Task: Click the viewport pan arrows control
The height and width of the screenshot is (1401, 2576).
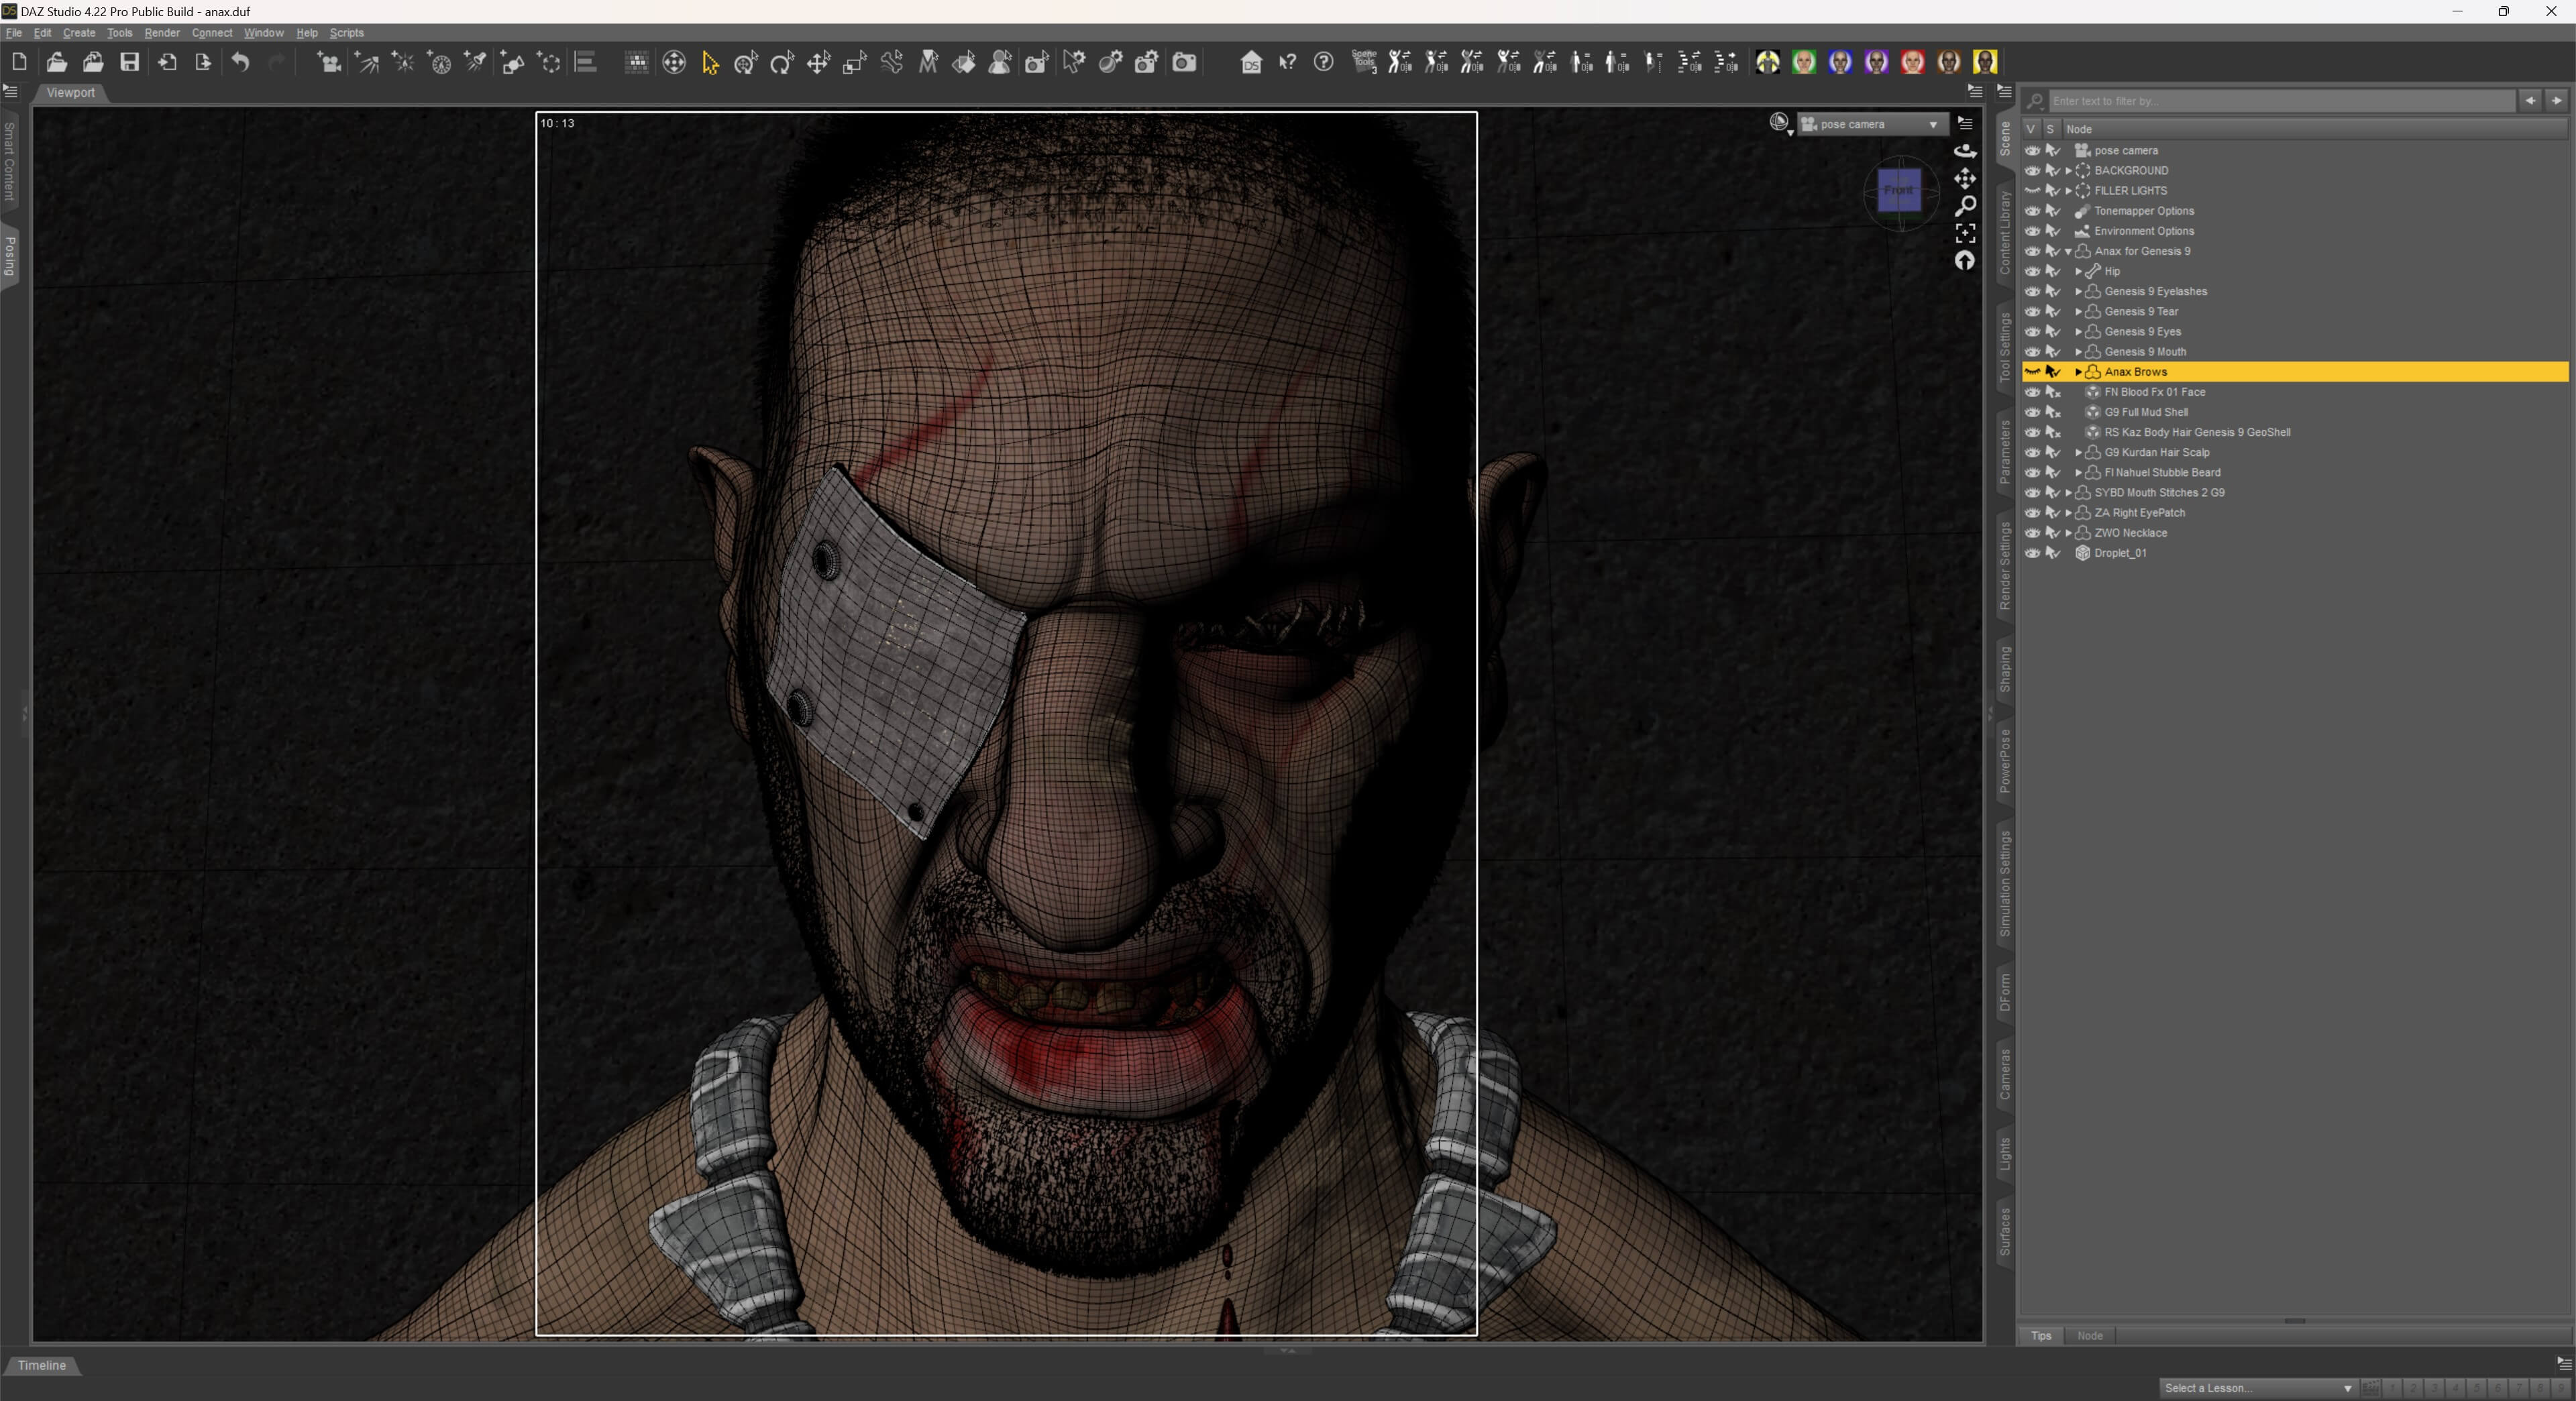Action: coord(1965,179)
